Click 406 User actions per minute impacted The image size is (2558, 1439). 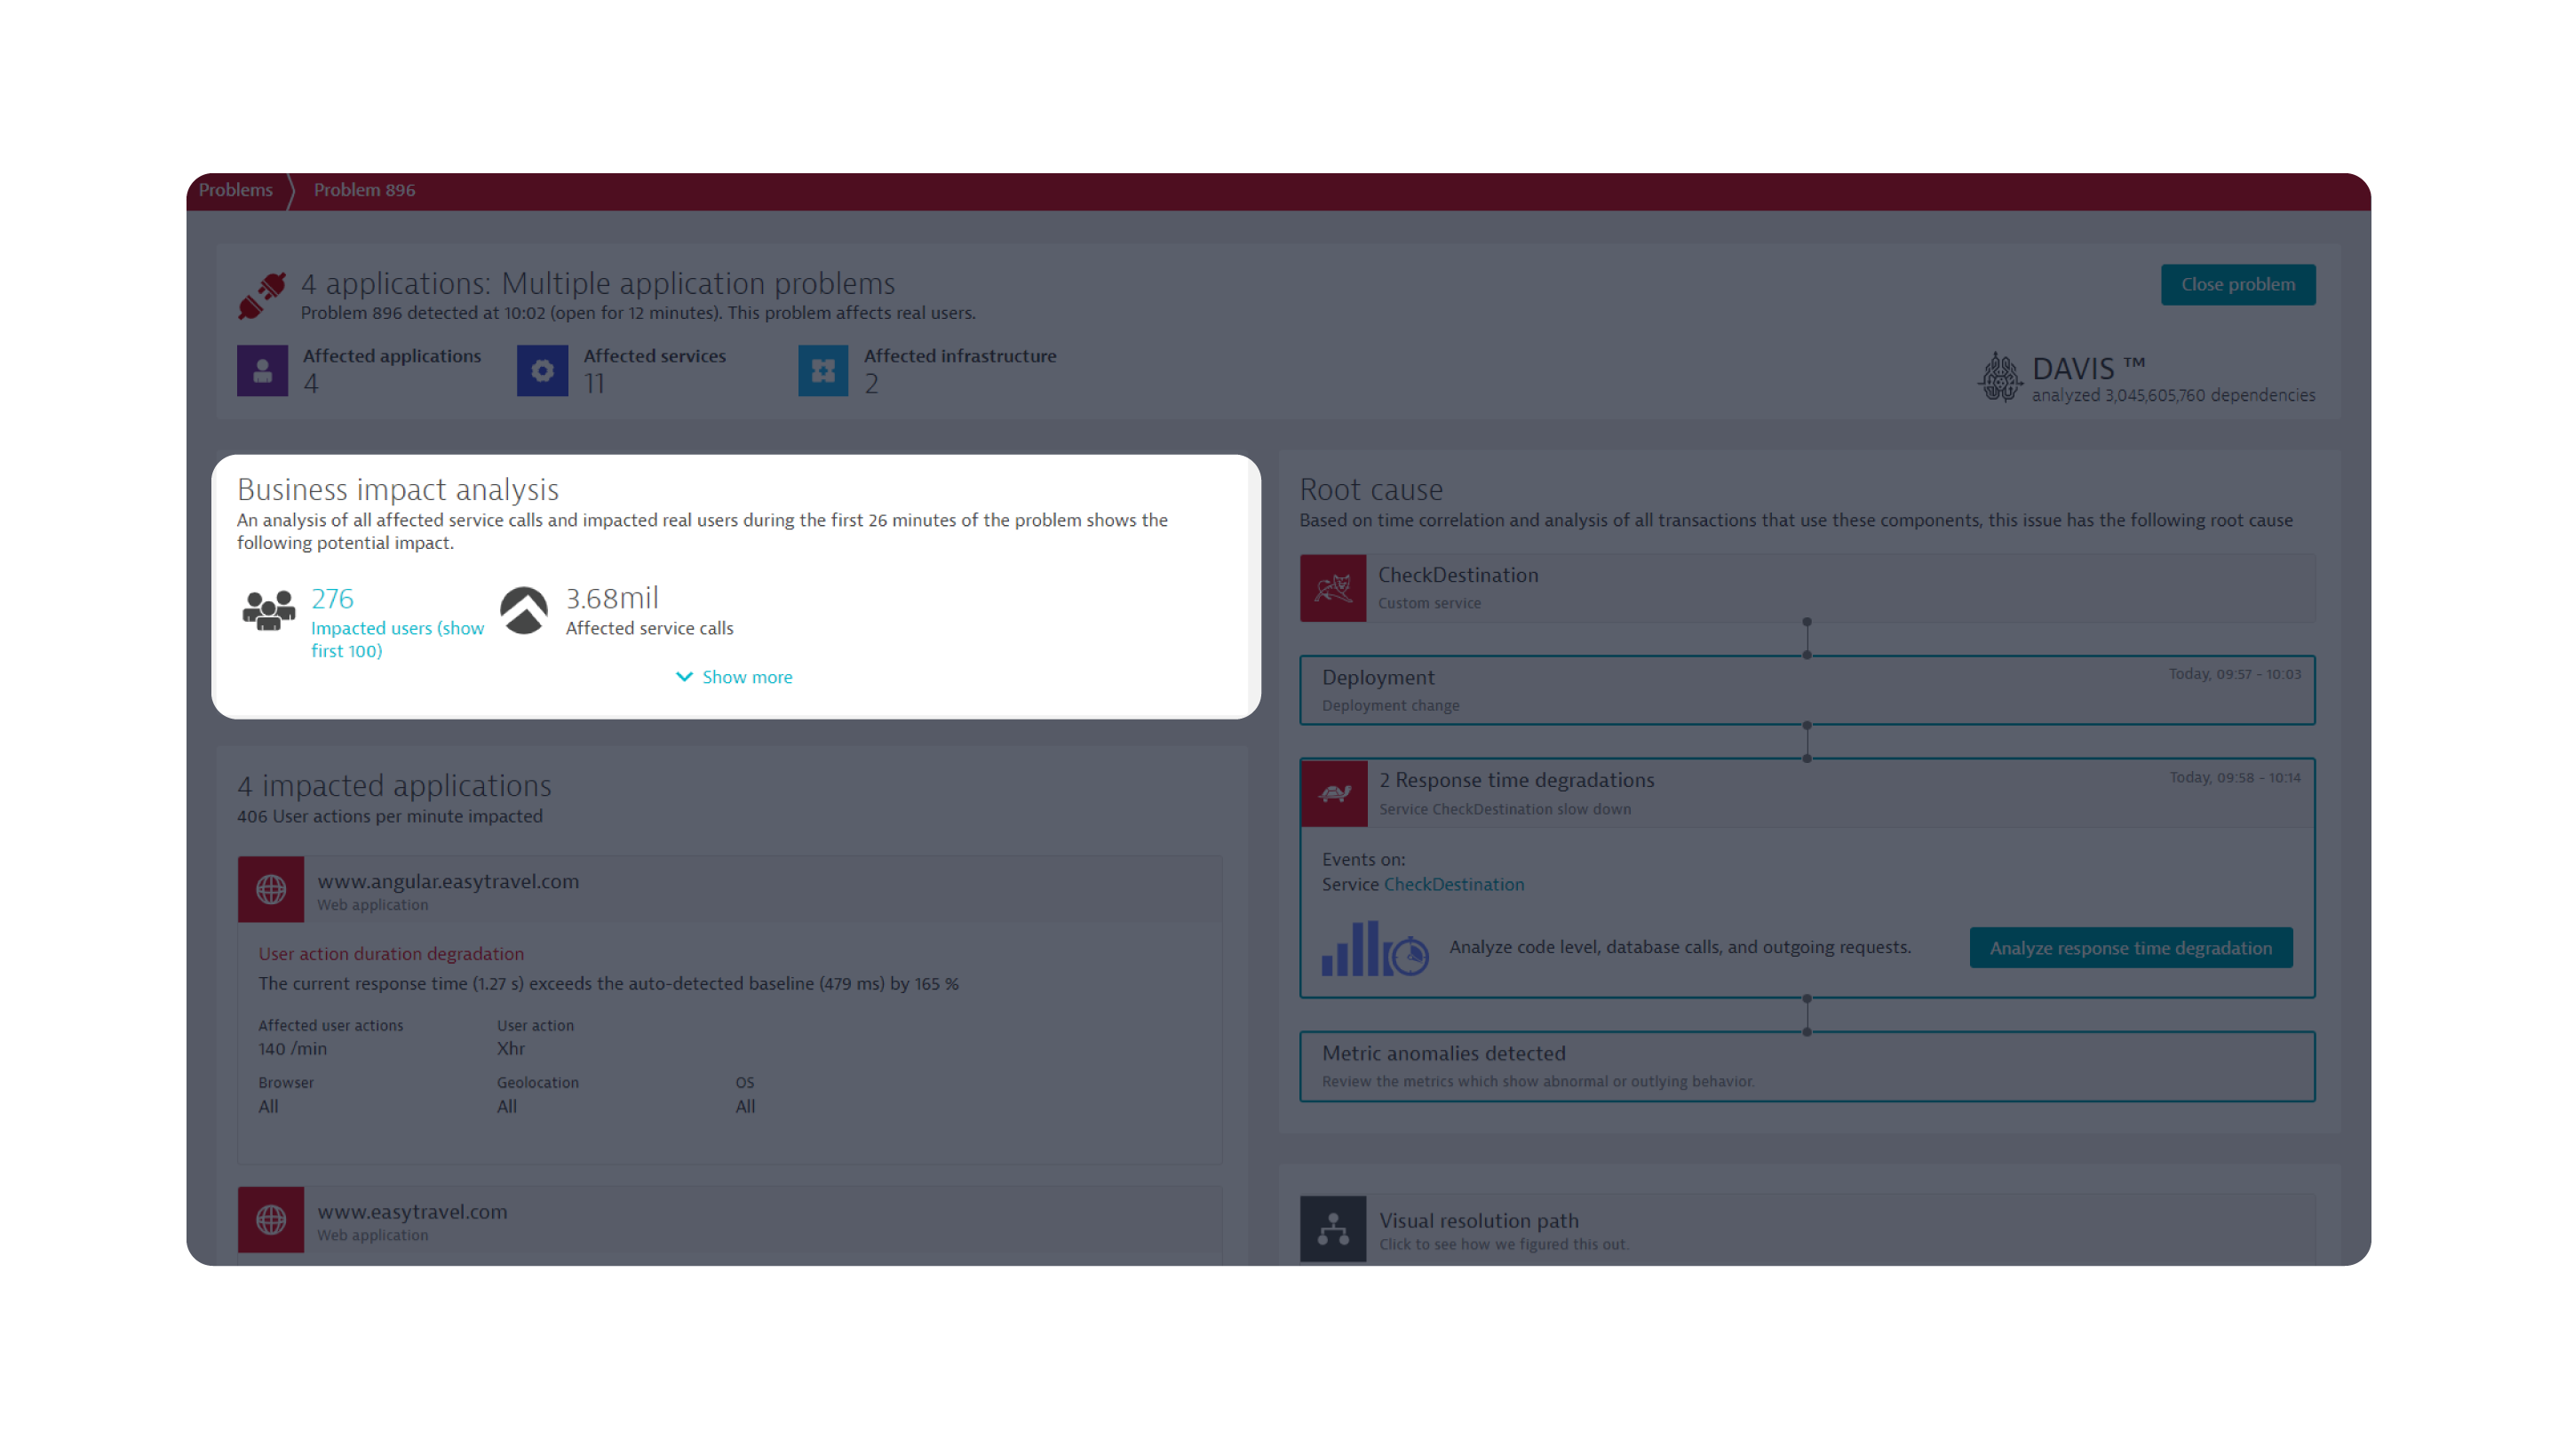point(389,815)
